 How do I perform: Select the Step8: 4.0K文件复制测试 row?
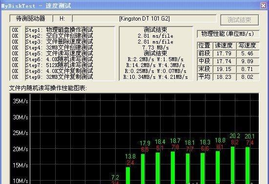click(59, 71)
